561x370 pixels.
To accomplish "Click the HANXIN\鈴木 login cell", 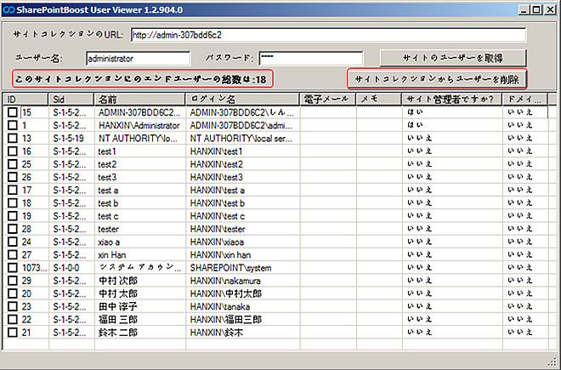I will [242, 332].
